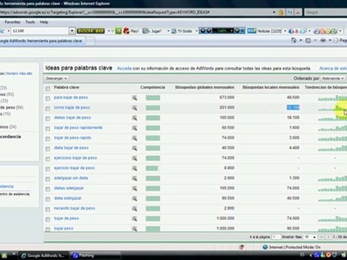Click the 'necesito bajar de peso' keyword link
Screen dimensions: 347x260
click(74, 208)
